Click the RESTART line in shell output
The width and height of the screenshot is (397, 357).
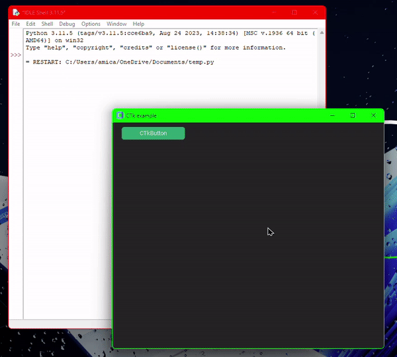click(x=119, y=62)
